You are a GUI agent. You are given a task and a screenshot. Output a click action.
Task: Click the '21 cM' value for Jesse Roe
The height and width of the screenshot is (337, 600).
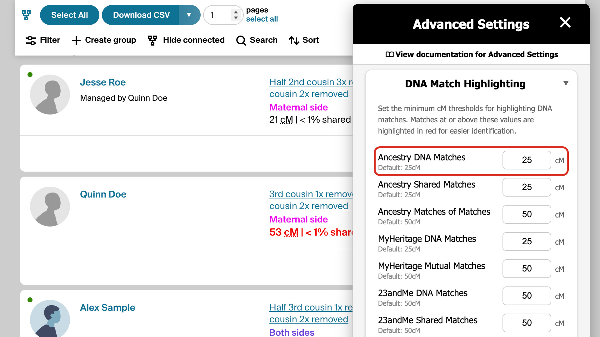[x=281, y=120]
